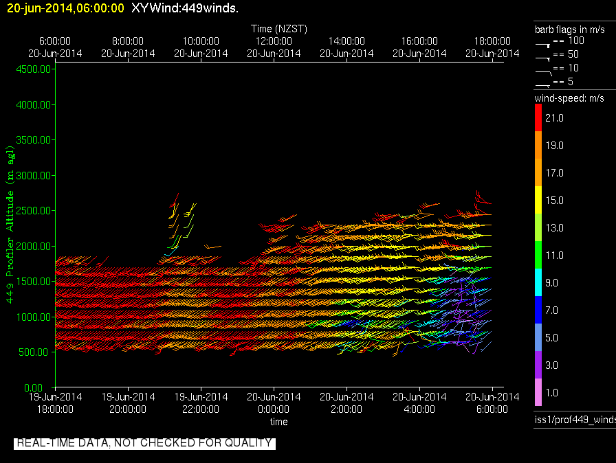The width and height of the screenshot is (616, 463).
Task: Select the yellow timestamp '20-jun-2014,06:00:00' title
Action: pos(65,8)
